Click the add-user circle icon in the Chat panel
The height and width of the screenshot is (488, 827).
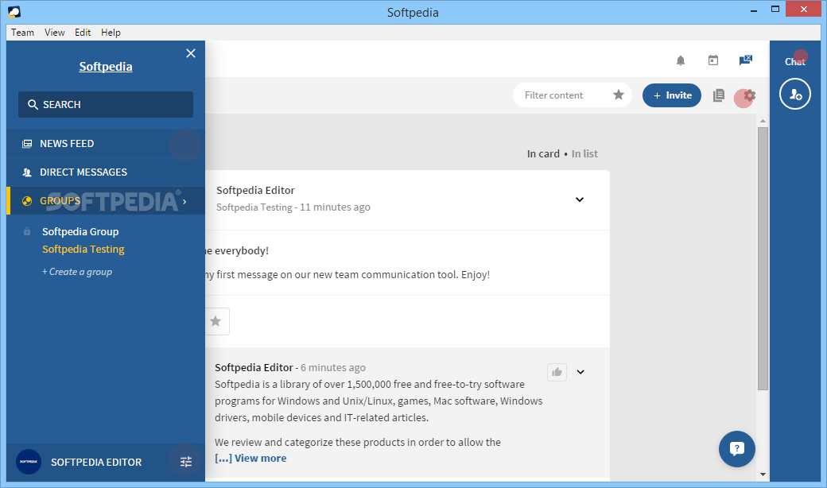tap(795, 94)
